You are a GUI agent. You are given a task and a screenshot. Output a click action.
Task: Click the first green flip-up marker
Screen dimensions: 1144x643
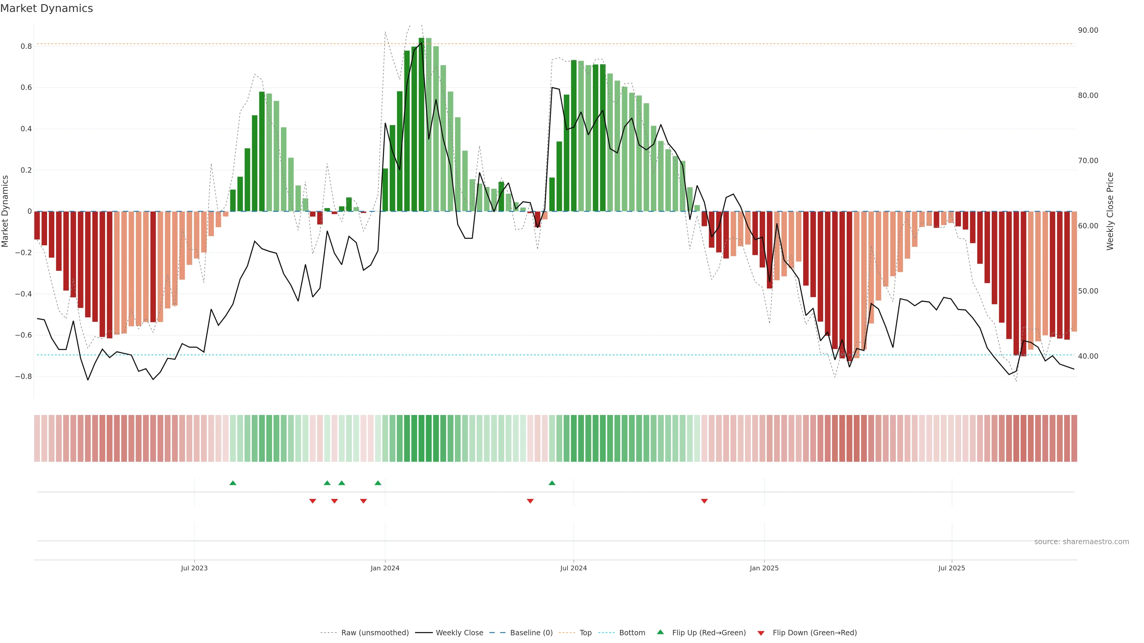pyautogui.click(x=233, y=483)
